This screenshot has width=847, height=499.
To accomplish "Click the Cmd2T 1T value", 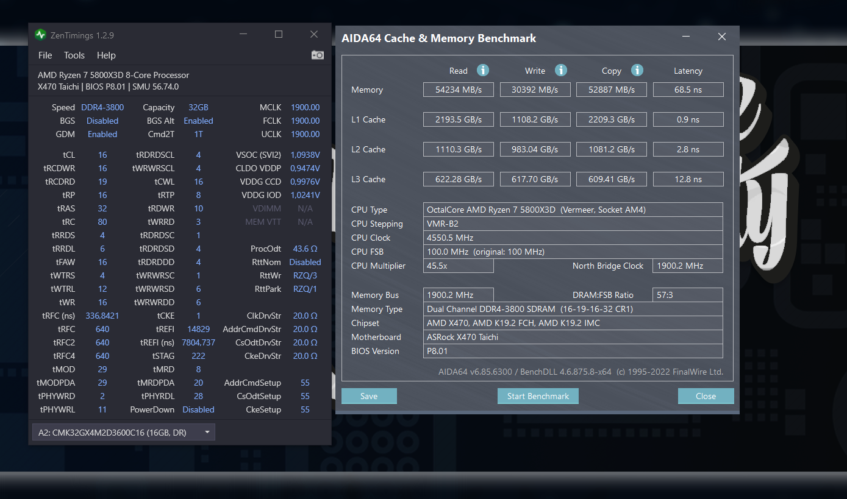I will [198, 134].
